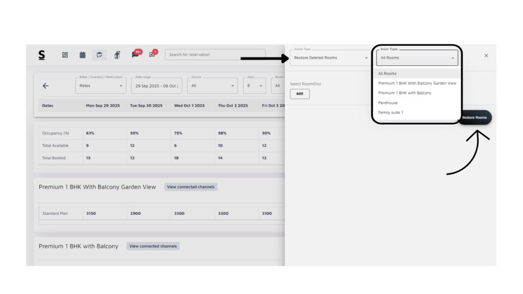This screenshot has width=523, height=294.
Task: Click the housekeeping person icon
Action: 117,55
